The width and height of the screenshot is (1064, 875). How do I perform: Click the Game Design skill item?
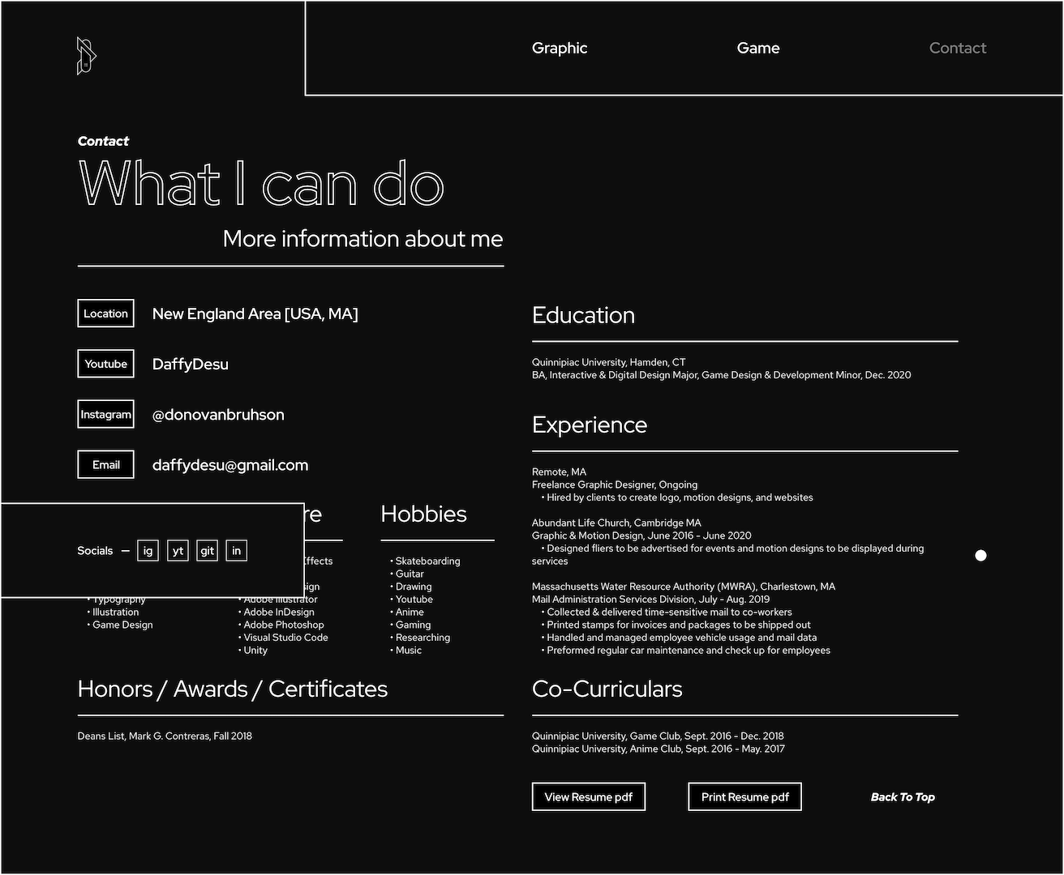(x=120, y=625)
